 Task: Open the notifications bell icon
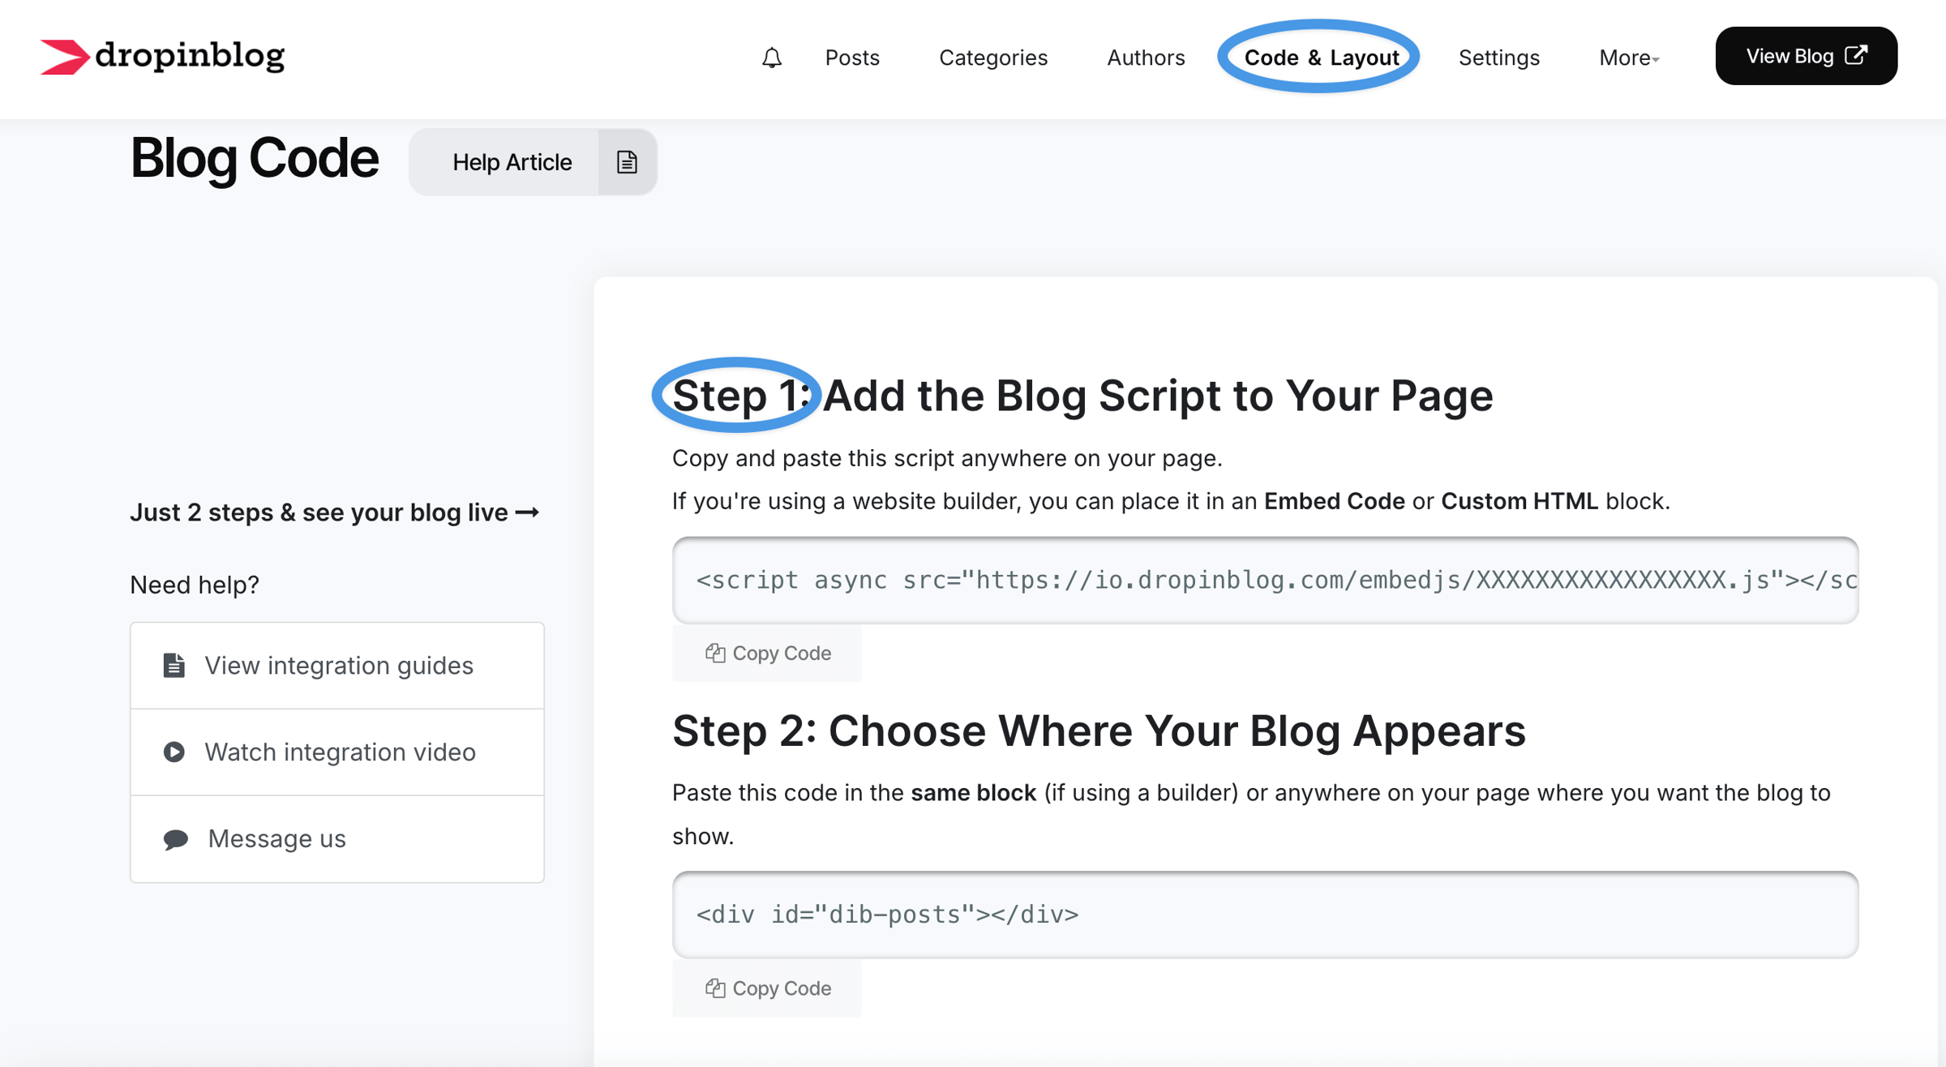point(771,58)
